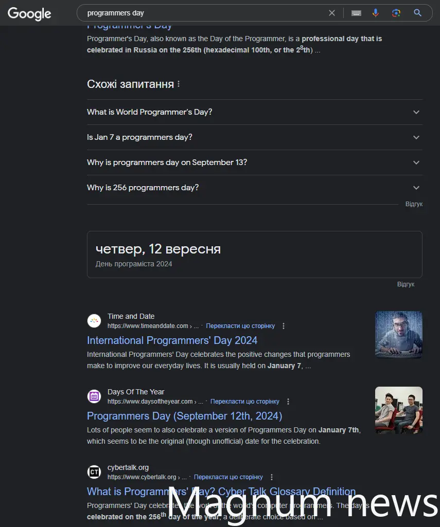Screen dimensions: 440x527
Task: Translate the cybertalk.org result page
Action: point(228,477)
